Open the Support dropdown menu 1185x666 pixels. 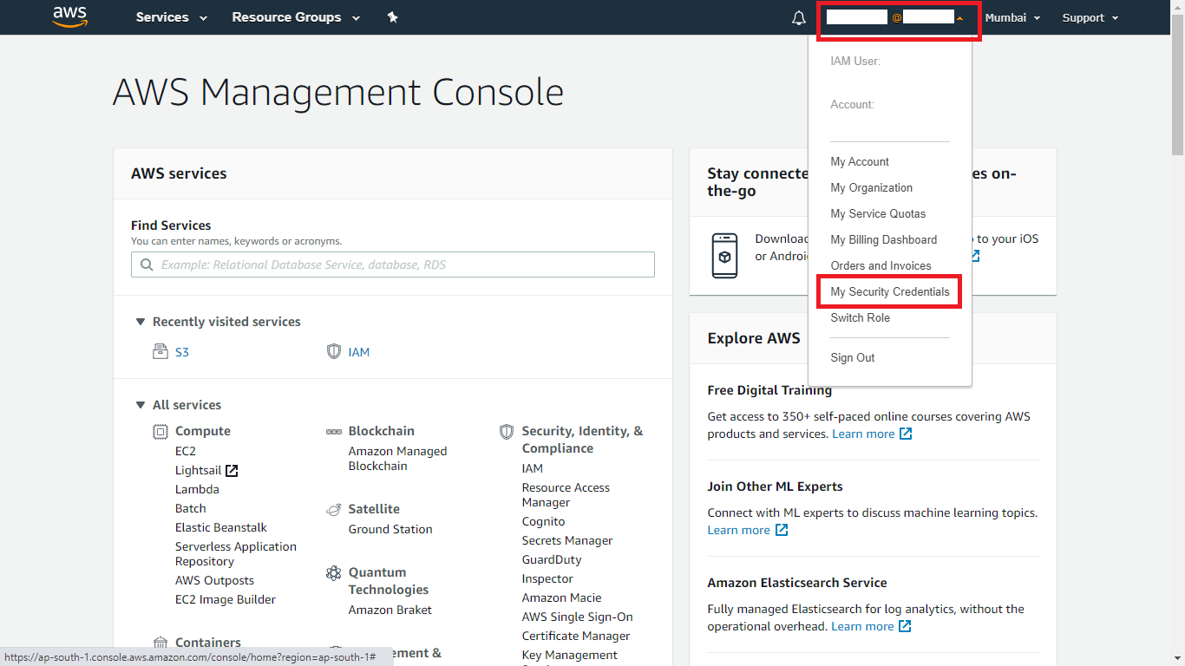tap(1090, 17)
